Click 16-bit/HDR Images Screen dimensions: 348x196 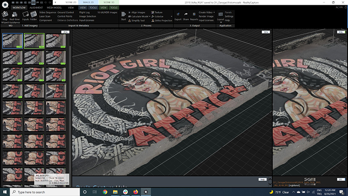[107, 13]
